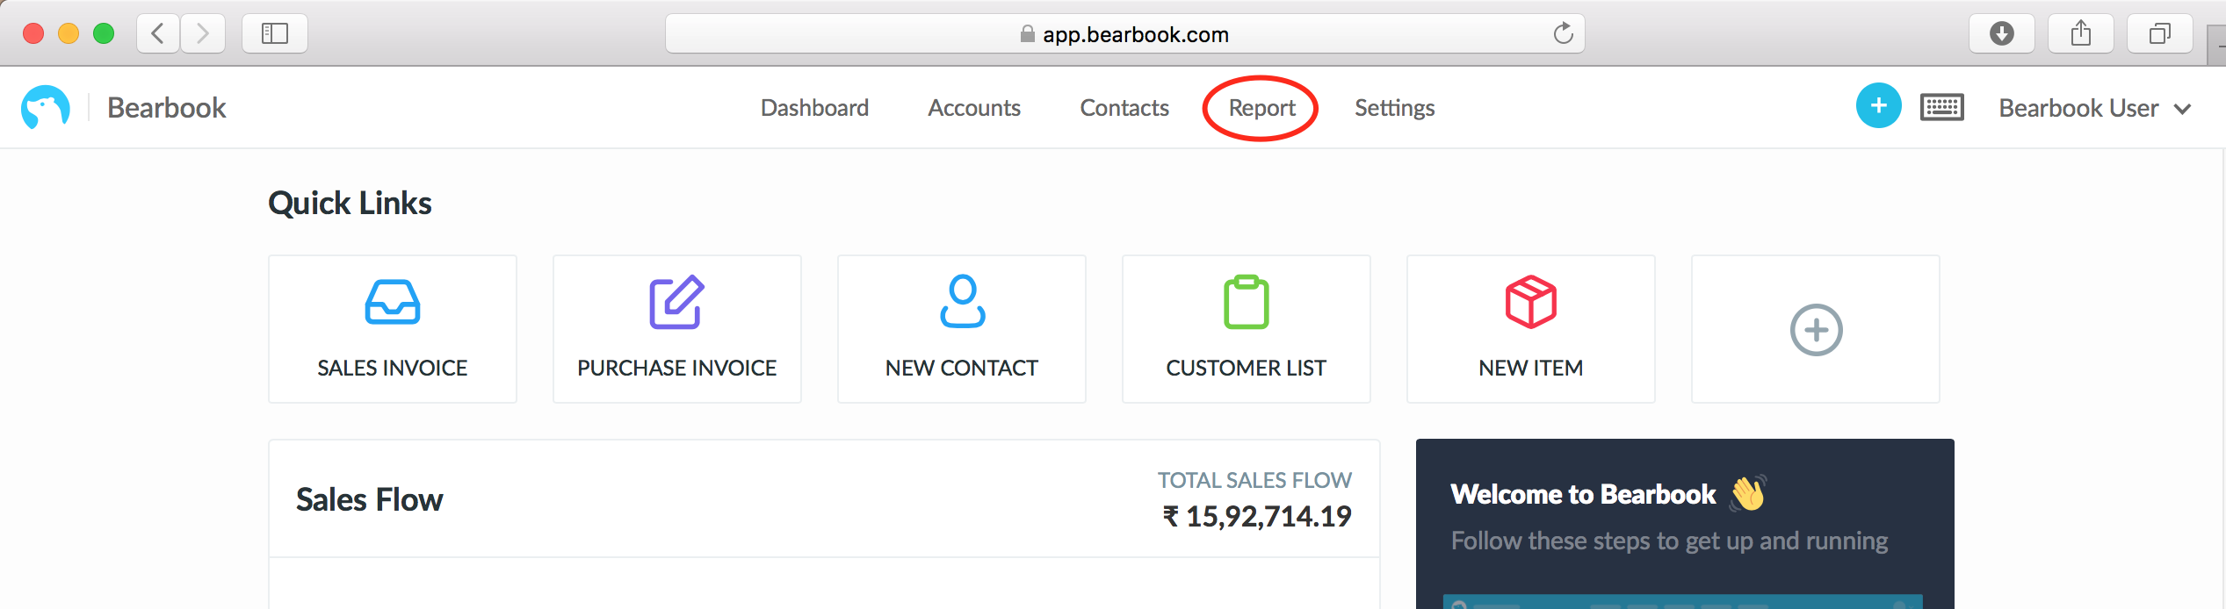
Task: Open the Settings menu
Action: pyautogui.click(x=1395, y=108)
